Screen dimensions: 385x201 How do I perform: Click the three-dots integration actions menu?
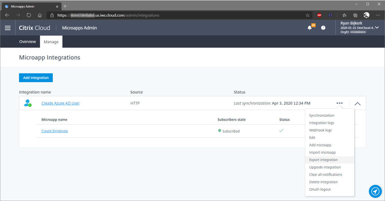[339, 103]
